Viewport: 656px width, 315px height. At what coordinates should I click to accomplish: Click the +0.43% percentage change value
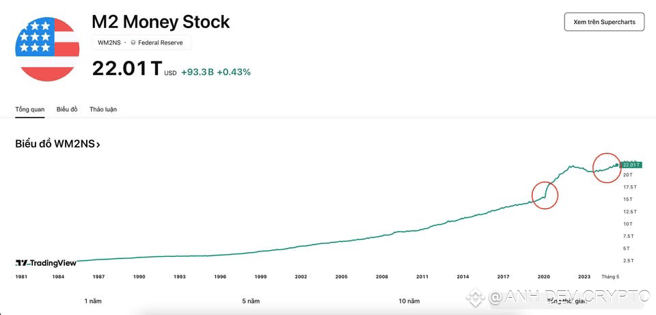tap(234, 72)
